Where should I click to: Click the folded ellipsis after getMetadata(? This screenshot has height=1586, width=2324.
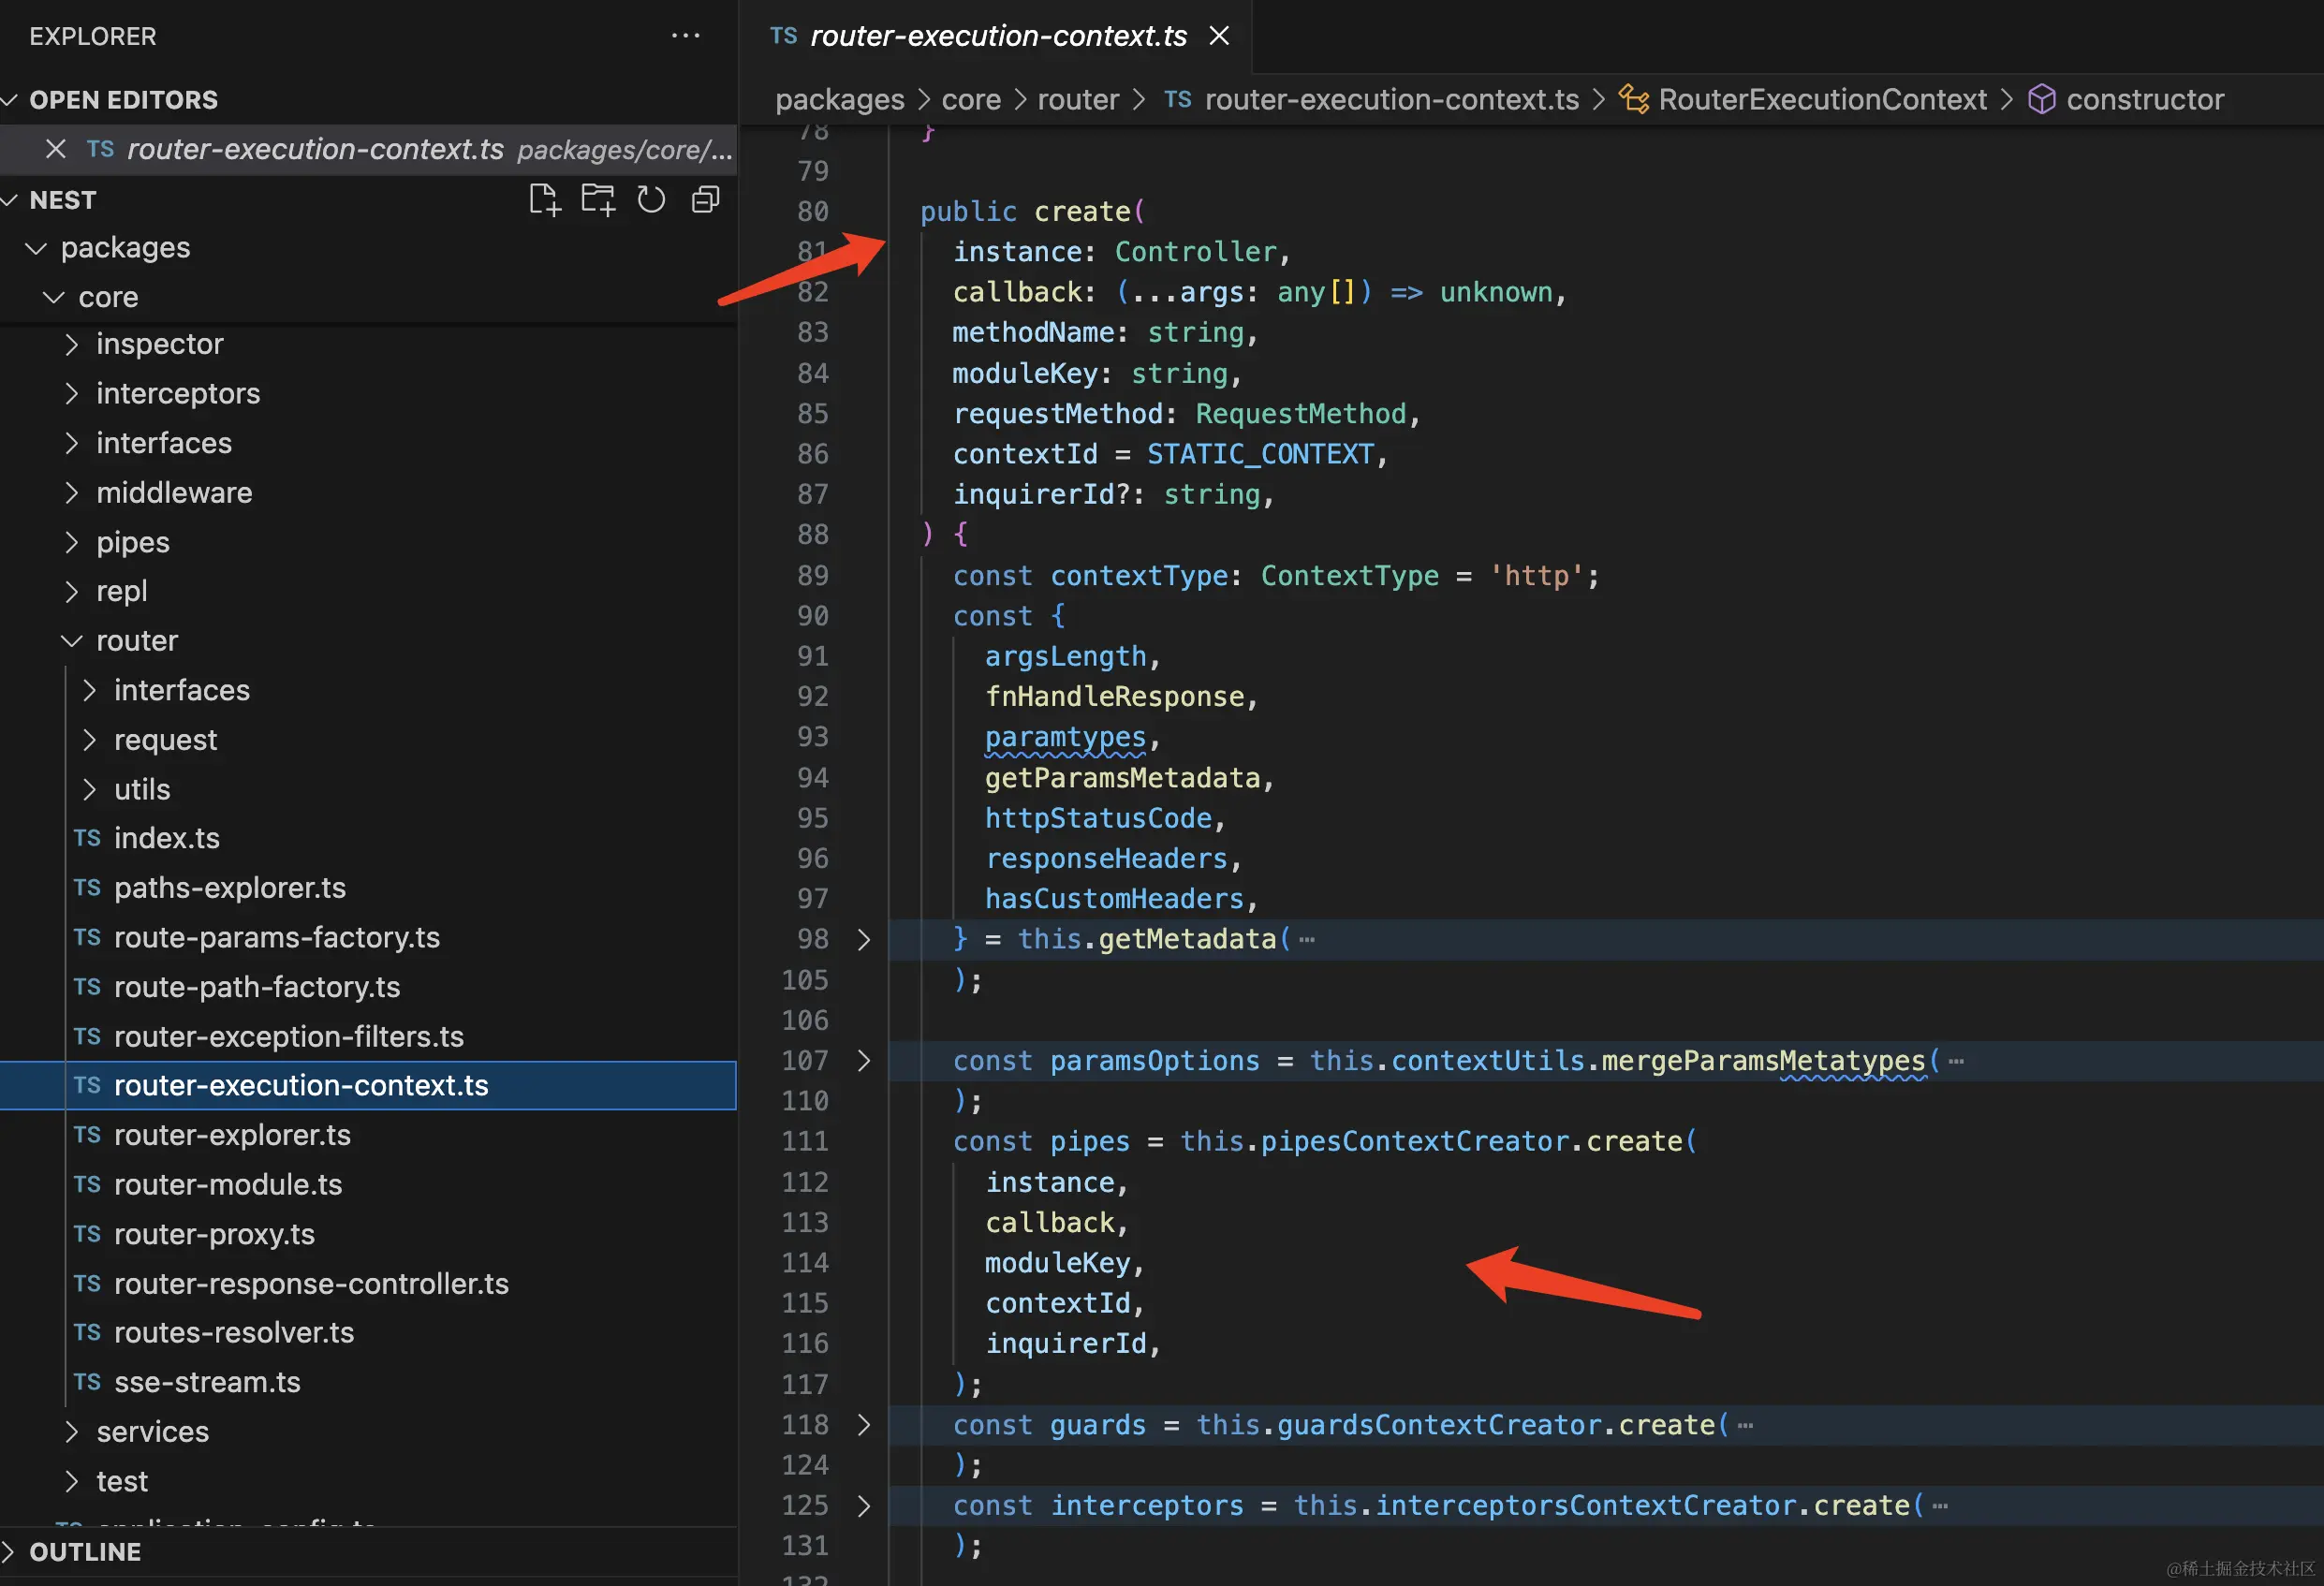coord(1307,940)
